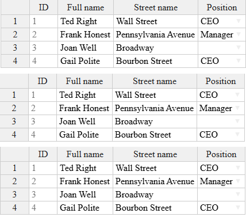Click the Wall Street cell in first table
Viewport: 246px width, 217px height.
coord(156,21)
